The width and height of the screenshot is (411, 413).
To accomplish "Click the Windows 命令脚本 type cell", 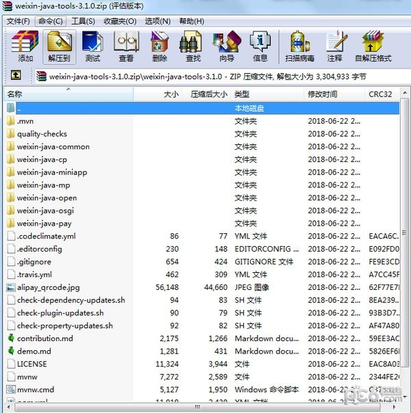I will [x=266, y=389].
